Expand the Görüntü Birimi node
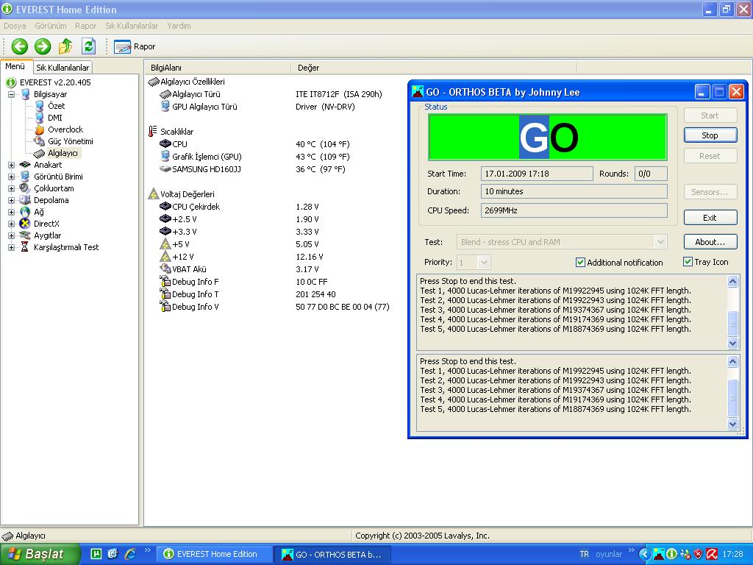This screenshot has height=565, width=753. pyautogui.click(x=11, y=177)
